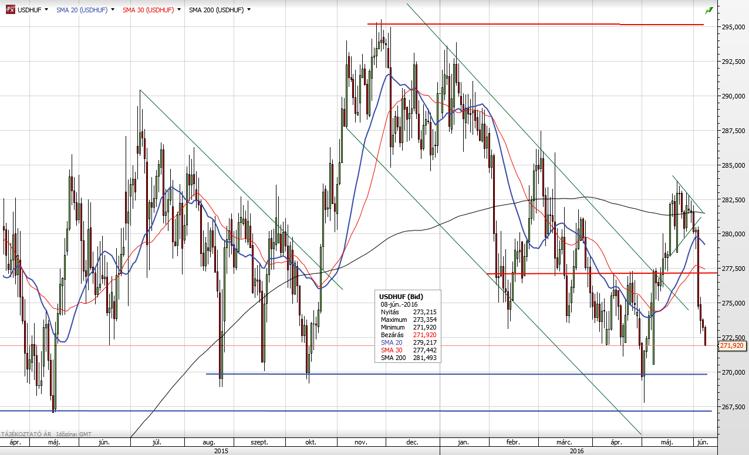Click the 280,000 price axis label
Screen dimensions: 749x455
coord(733,235)
